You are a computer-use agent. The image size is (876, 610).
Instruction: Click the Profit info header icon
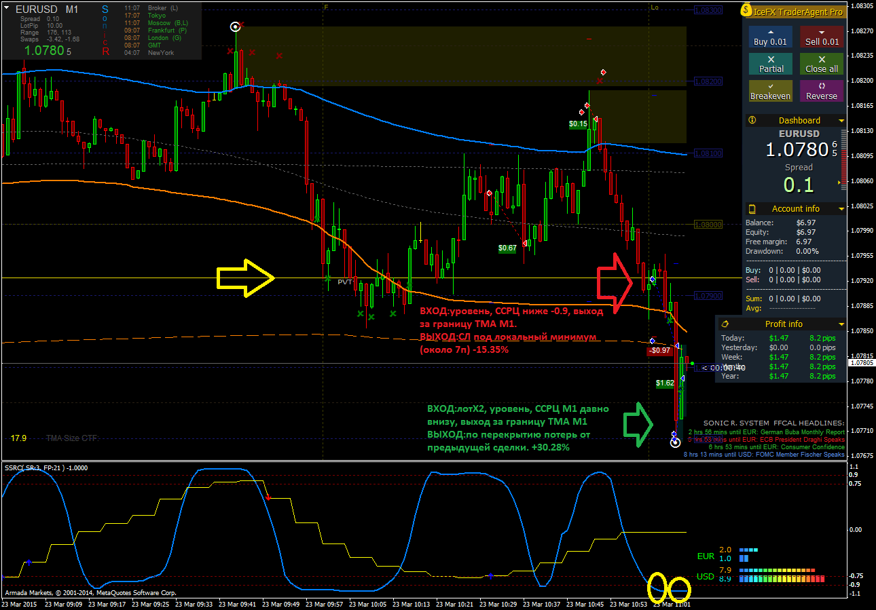pyautogui.click(x=725, y=324)
